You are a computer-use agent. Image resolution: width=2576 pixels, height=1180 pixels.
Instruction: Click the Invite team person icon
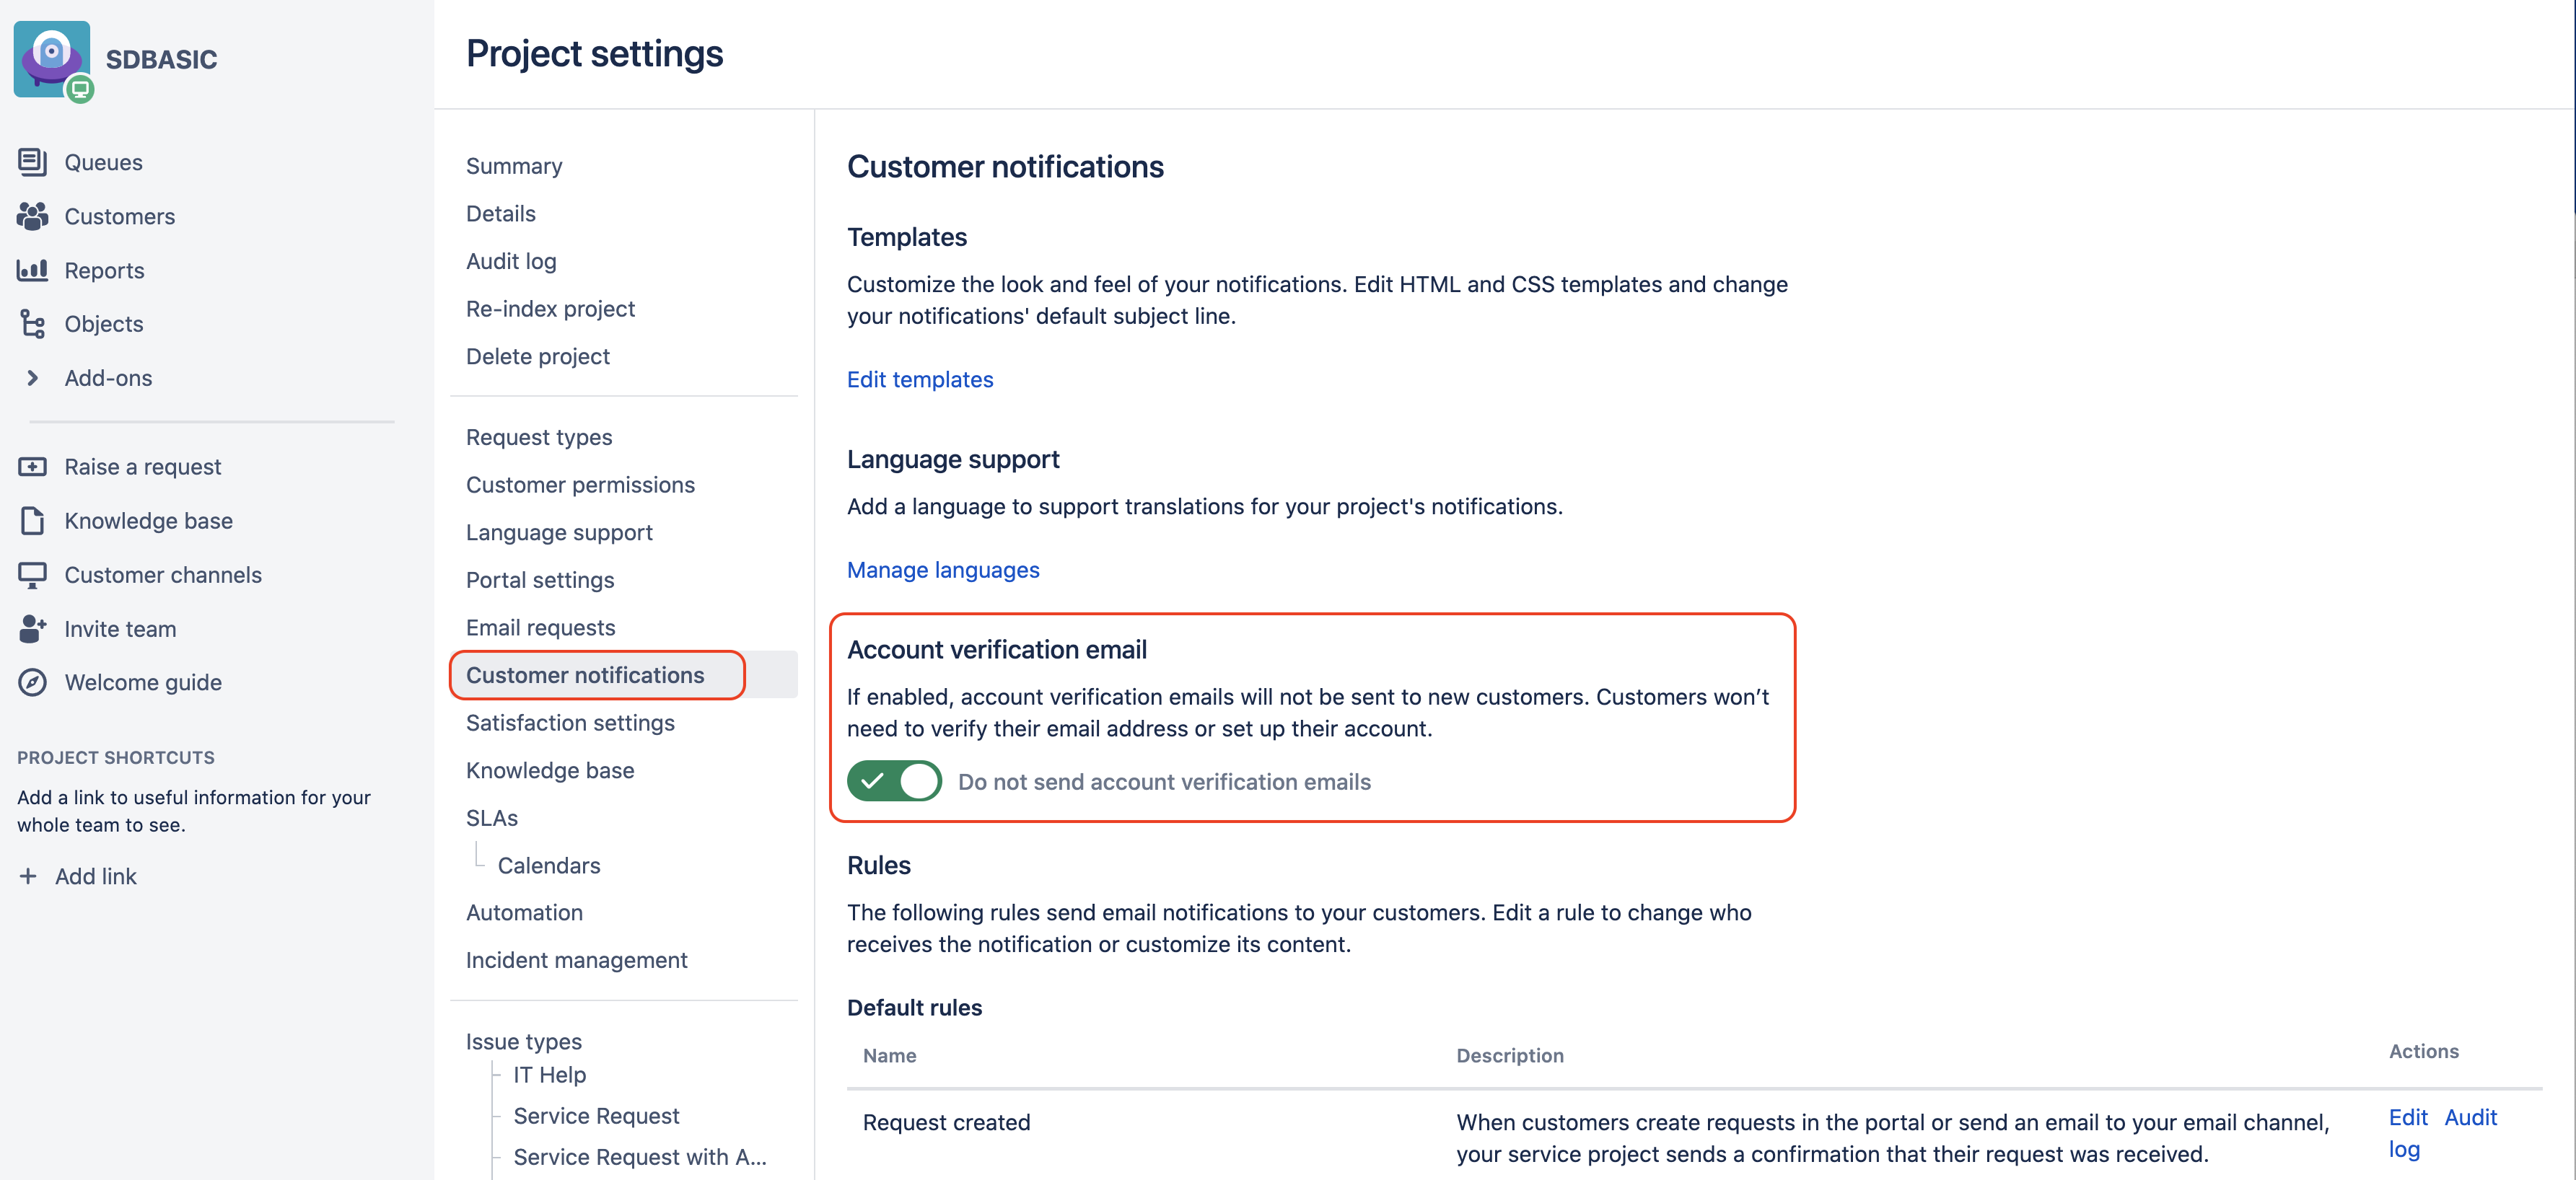(32, 629)
